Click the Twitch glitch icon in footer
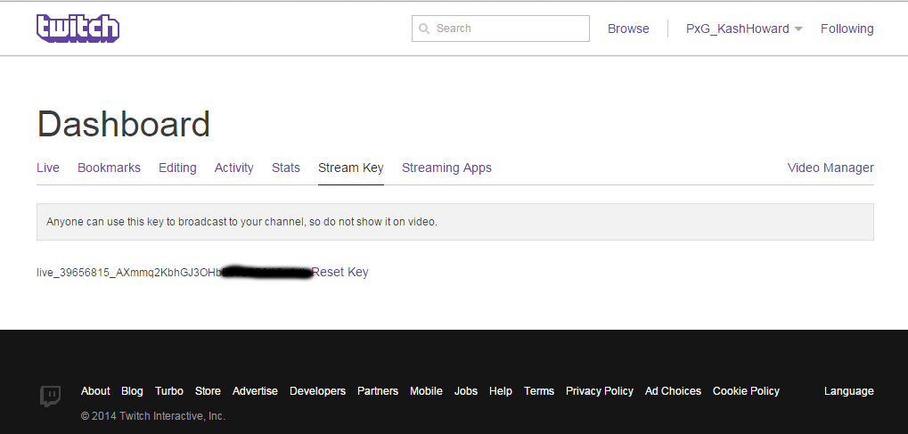 pyautogui.click(x=51, y=397)
